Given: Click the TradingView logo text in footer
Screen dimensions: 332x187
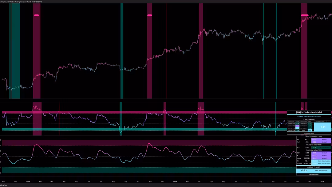Looking at the screenshot, I should point(3,185).
